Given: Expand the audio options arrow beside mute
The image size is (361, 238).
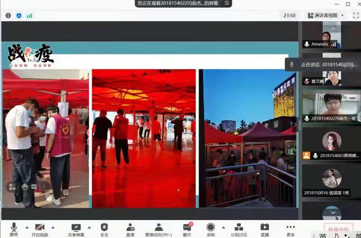Looking at the screenshot, I should 27,227.
